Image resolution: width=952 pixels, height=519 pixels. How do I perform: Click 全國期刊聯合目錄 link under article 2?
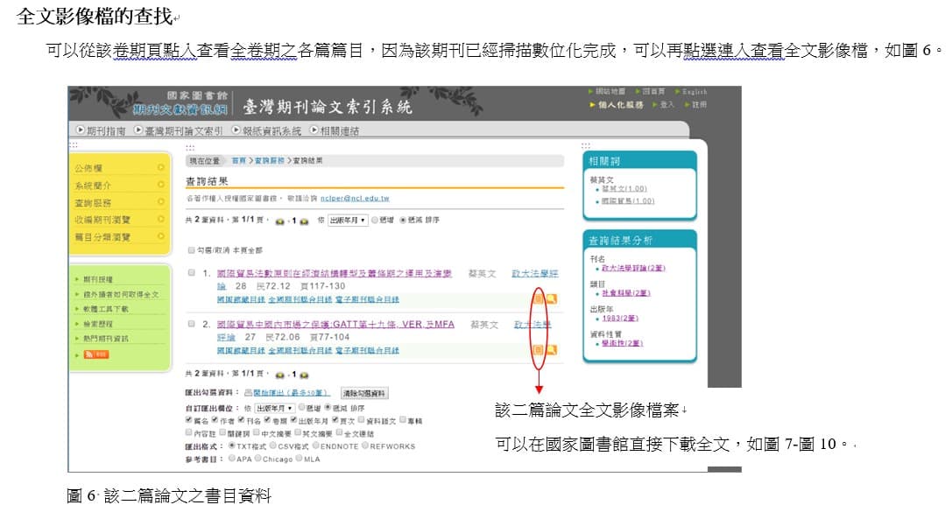300,351
